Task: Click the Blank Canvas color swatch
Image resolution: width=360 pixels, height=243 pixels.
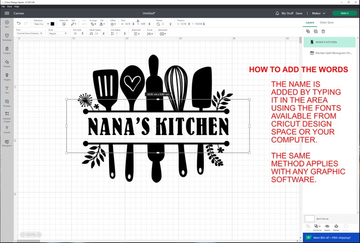Action: tap(309, 219)
